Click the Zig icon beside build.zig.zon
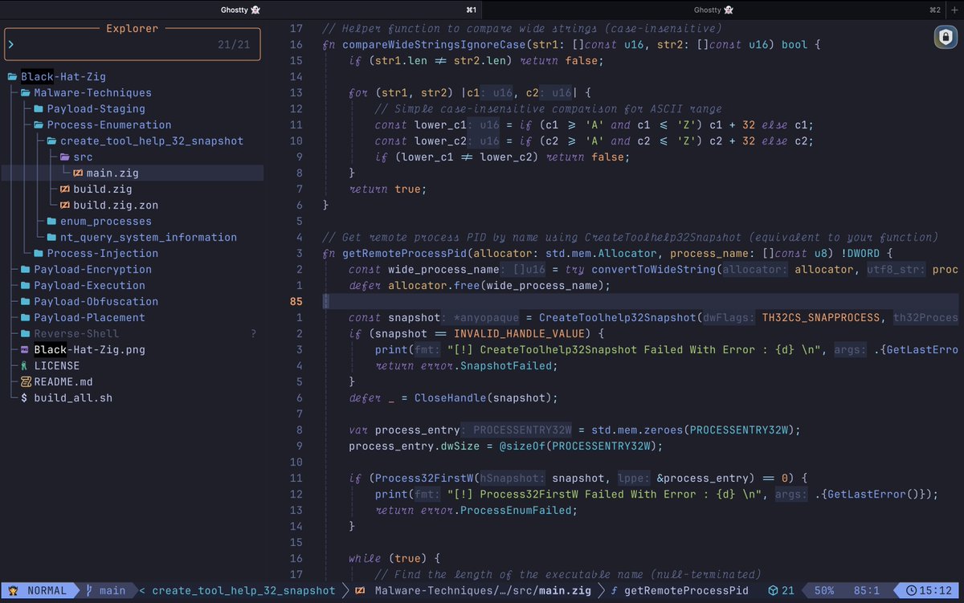This screenshot has height=603, width=964. tap(65, 205)
